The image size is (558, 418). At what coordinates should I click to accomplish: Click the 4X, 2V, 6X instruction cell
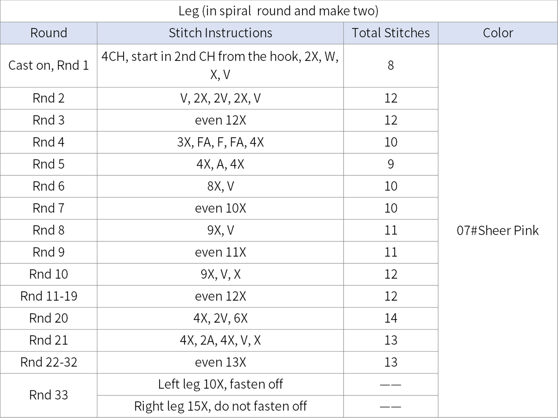click(x=220, y=318)
